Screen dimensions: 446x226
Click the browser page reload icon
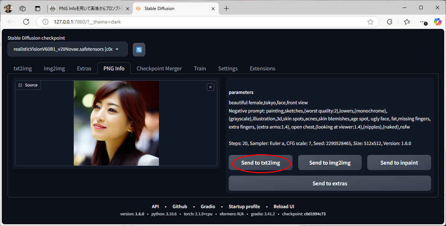26,22
